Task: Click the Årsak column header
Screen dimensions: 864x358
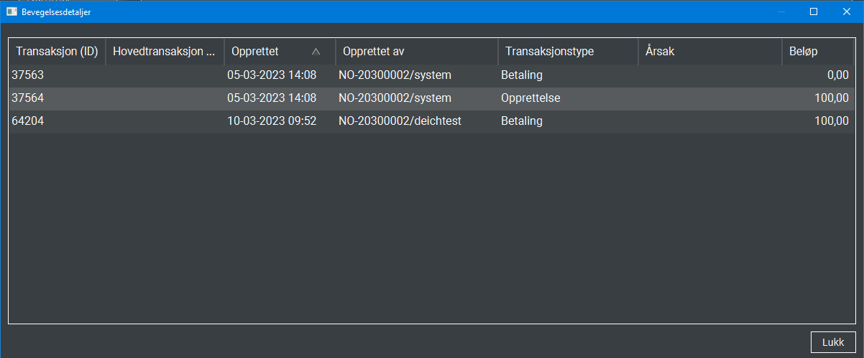Action: point(710,52)
